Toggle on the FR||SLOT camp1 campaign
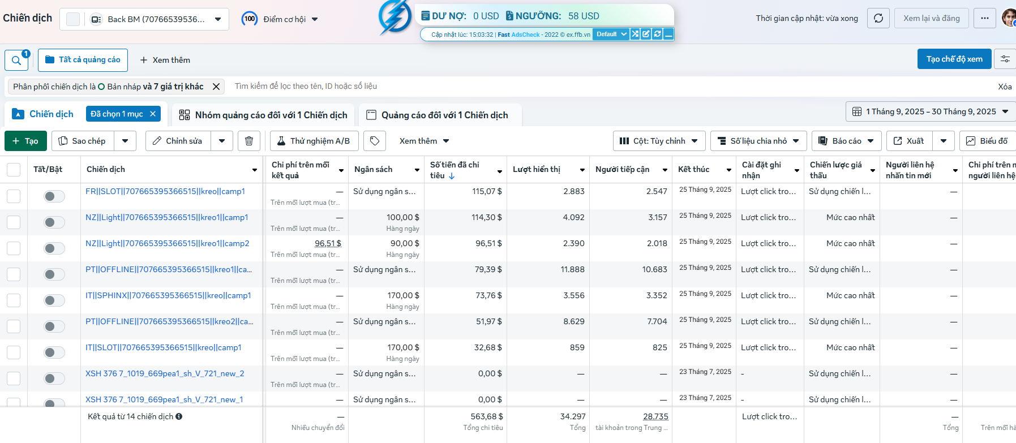The image size is (1016, 443). [x=54, y=196]
